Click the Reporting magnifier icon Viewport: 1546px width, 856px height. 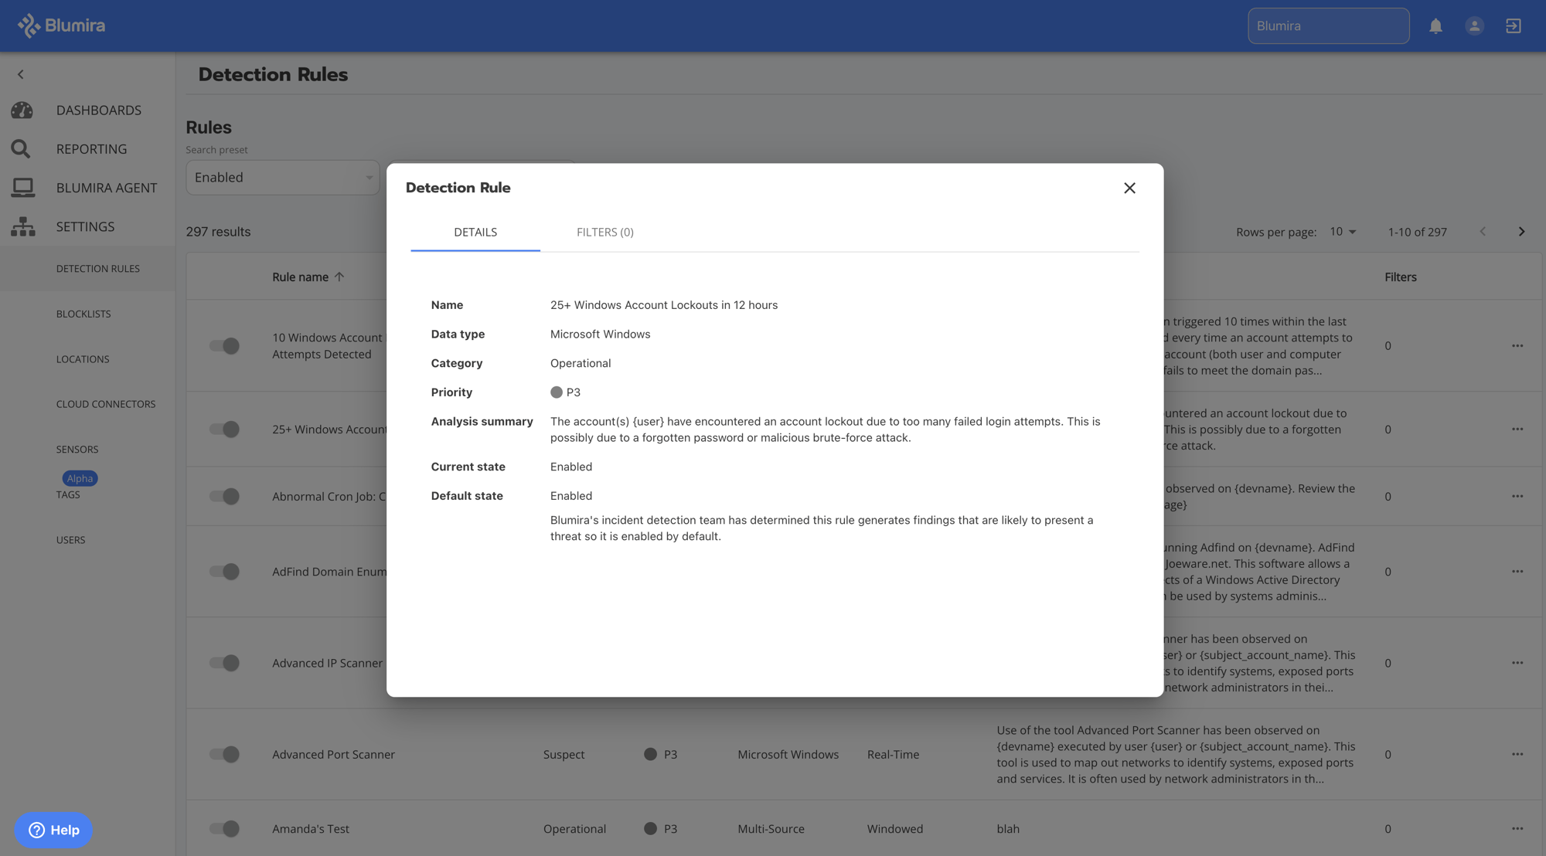coord(21,148)
